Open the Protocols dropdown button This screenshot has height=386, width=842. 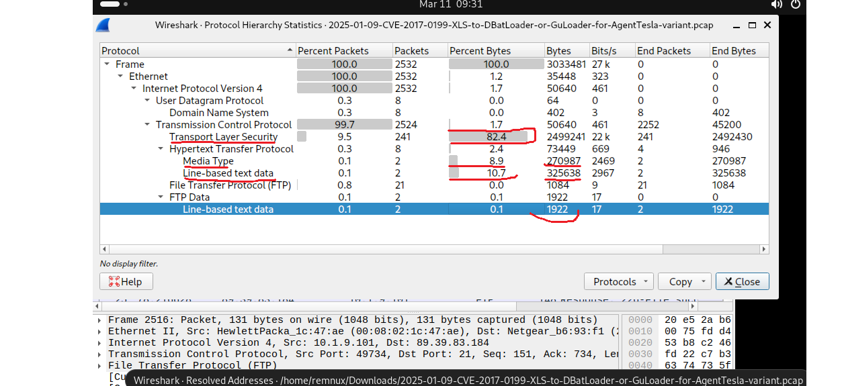619,282
